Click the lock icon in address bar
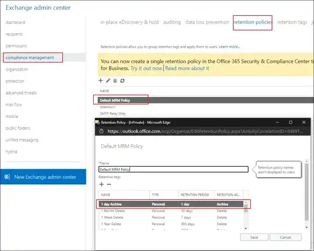 (102, 131)
